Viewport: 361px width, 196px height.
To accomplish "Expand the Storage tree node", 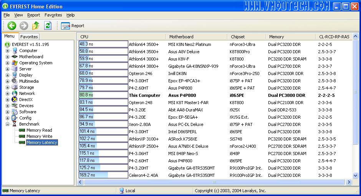I will tap(7, 87).
